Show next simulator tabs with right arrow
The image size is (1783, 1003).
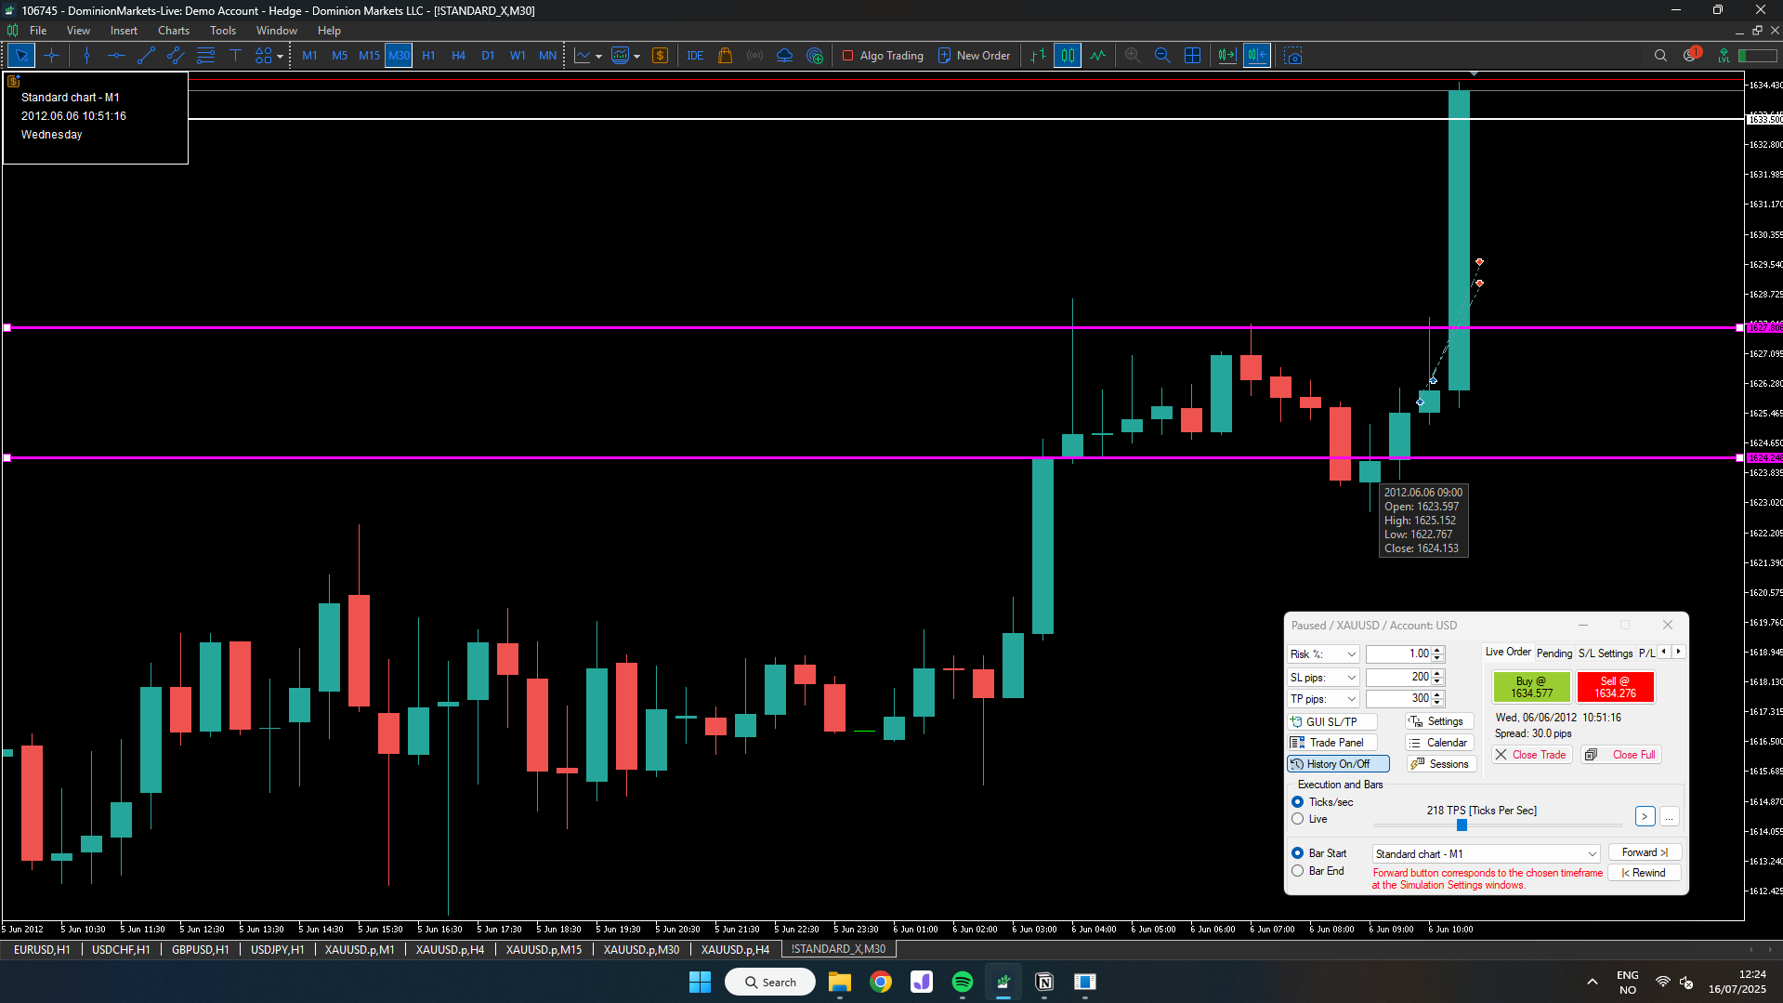tap(1678, 652)
